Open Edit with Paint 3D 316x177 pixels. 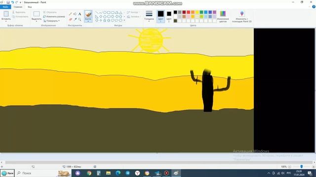point(241,16)
